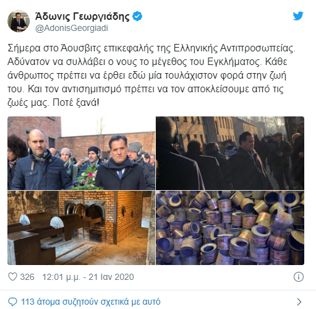Open the Άδωνις Γεωργιάδης display name
The height and width of the screenshot is (309, 316).
[x=82, y=16]
